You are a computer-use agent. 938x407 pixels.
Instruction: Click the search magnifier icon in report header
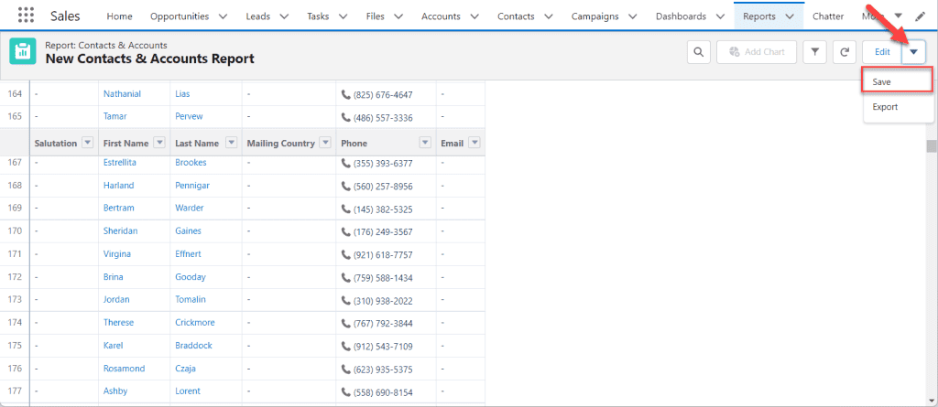click(x=698, y=52)
